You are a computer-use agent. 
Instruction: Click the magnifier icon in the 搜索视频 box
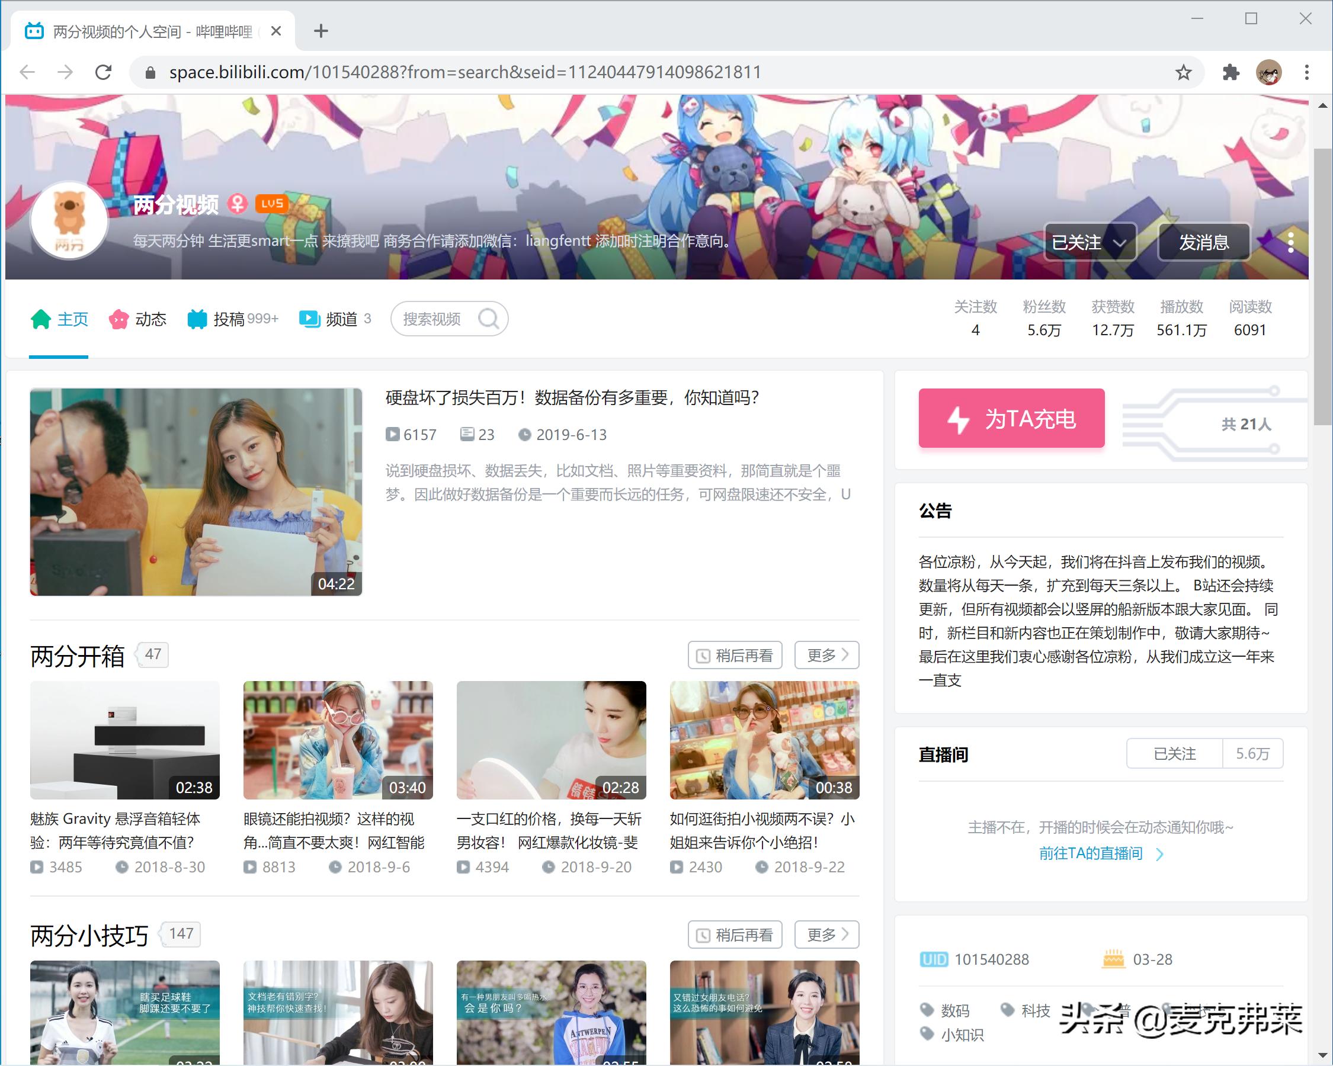(489, 318)
